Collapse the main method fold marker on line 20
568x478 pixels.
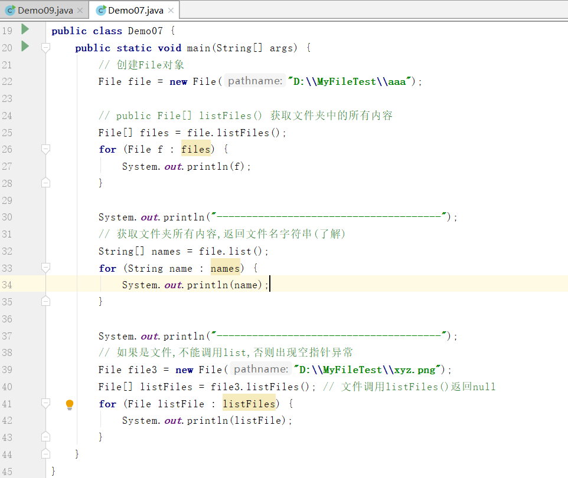coord(45,48)
